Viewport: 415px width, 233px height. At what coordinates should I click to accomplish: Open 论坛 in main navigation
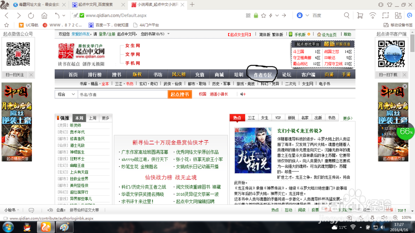pos(287,75)
